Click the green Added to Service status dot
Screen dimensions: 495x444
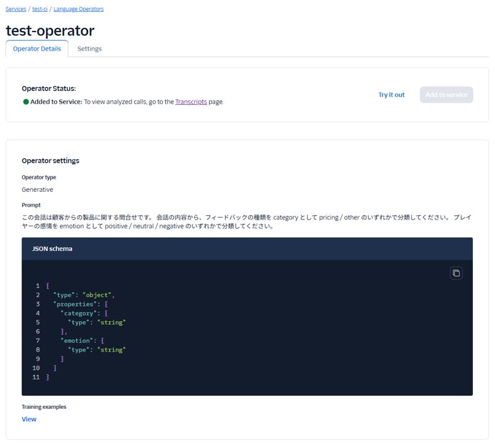click(x=26, y=102)
